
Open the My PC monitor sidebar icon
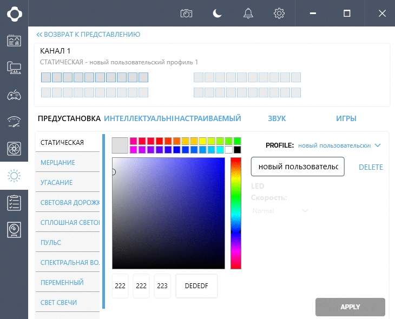point(14,68)
